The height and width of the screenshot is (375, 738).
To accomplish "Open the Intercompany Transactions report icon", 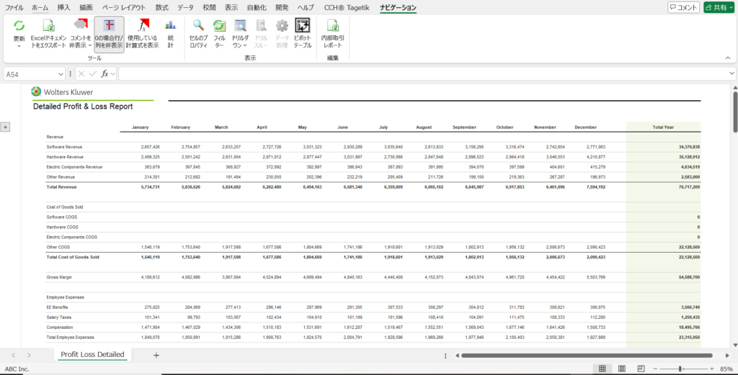I will 332,26.
